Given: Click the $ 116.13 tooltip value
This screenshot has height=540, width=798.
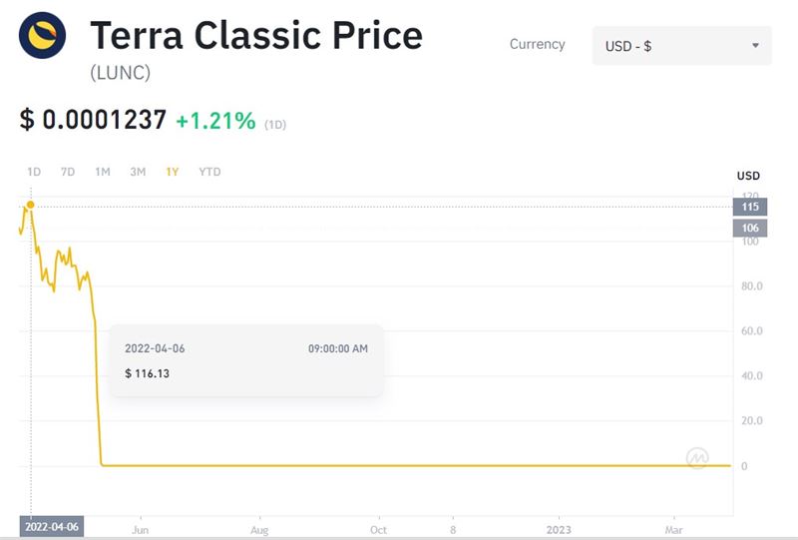Looking at the screenshot, I should pyautogui.click(x=147, y=373).
